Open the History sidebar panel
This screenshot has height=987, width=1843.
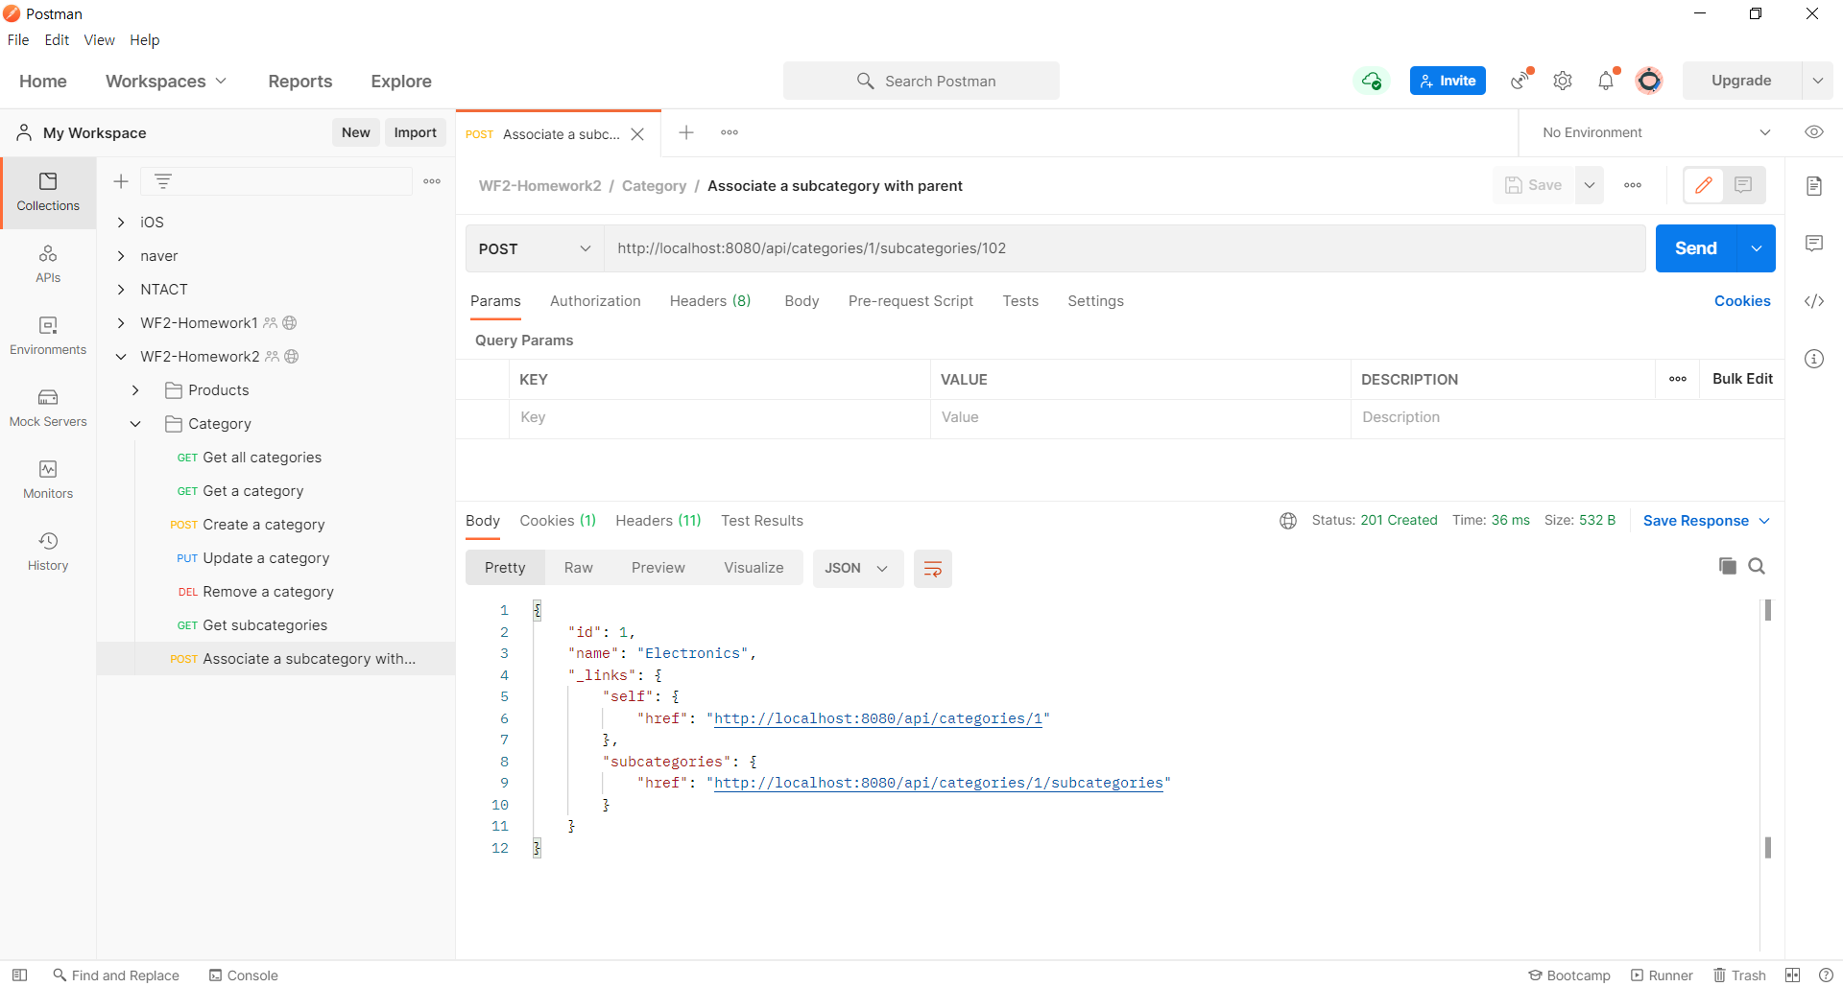[x=48, y=552]
